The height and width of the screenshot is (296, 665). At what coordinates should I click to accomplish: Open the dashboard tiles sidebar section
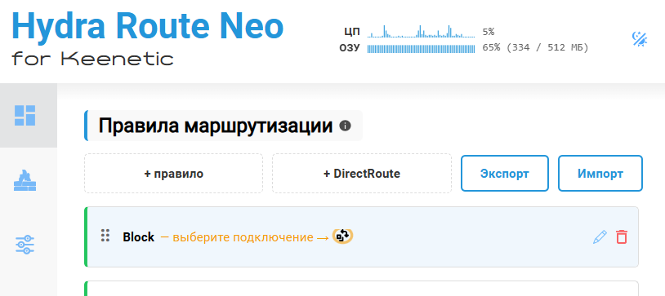(25, 116)
